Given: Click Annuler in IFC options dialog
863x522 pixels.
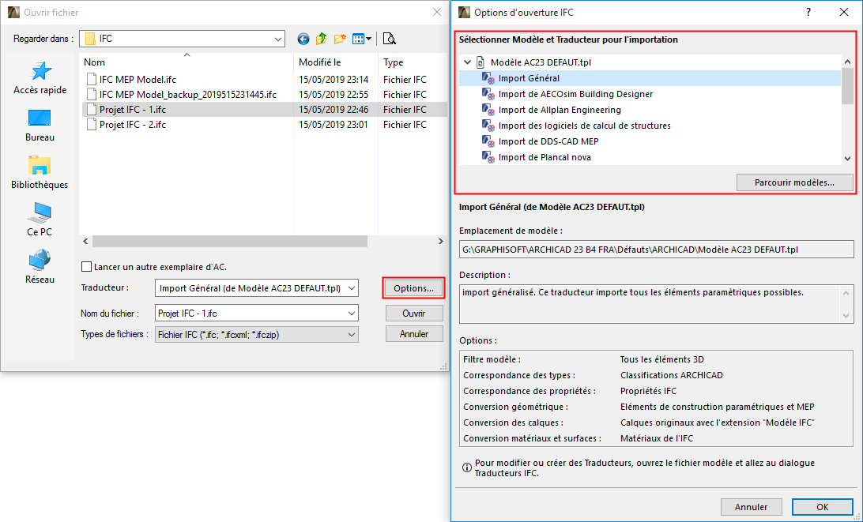Looking at the screenshot, I should coord(752,507).
